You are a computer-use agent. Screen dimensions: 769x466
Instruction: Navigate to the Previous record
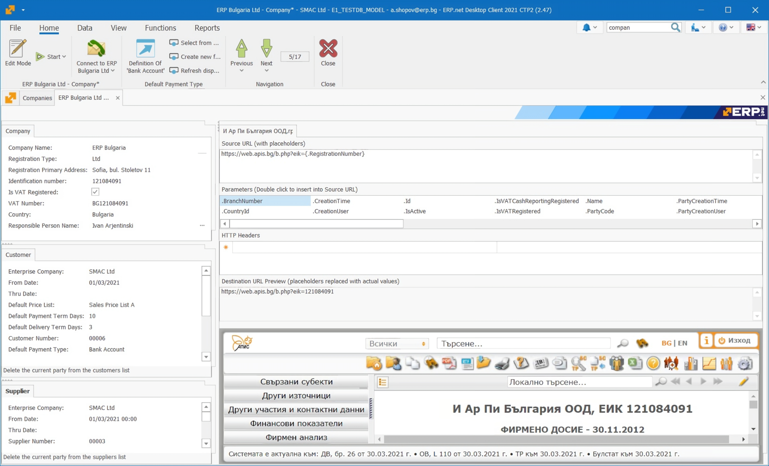click(241, 55)
